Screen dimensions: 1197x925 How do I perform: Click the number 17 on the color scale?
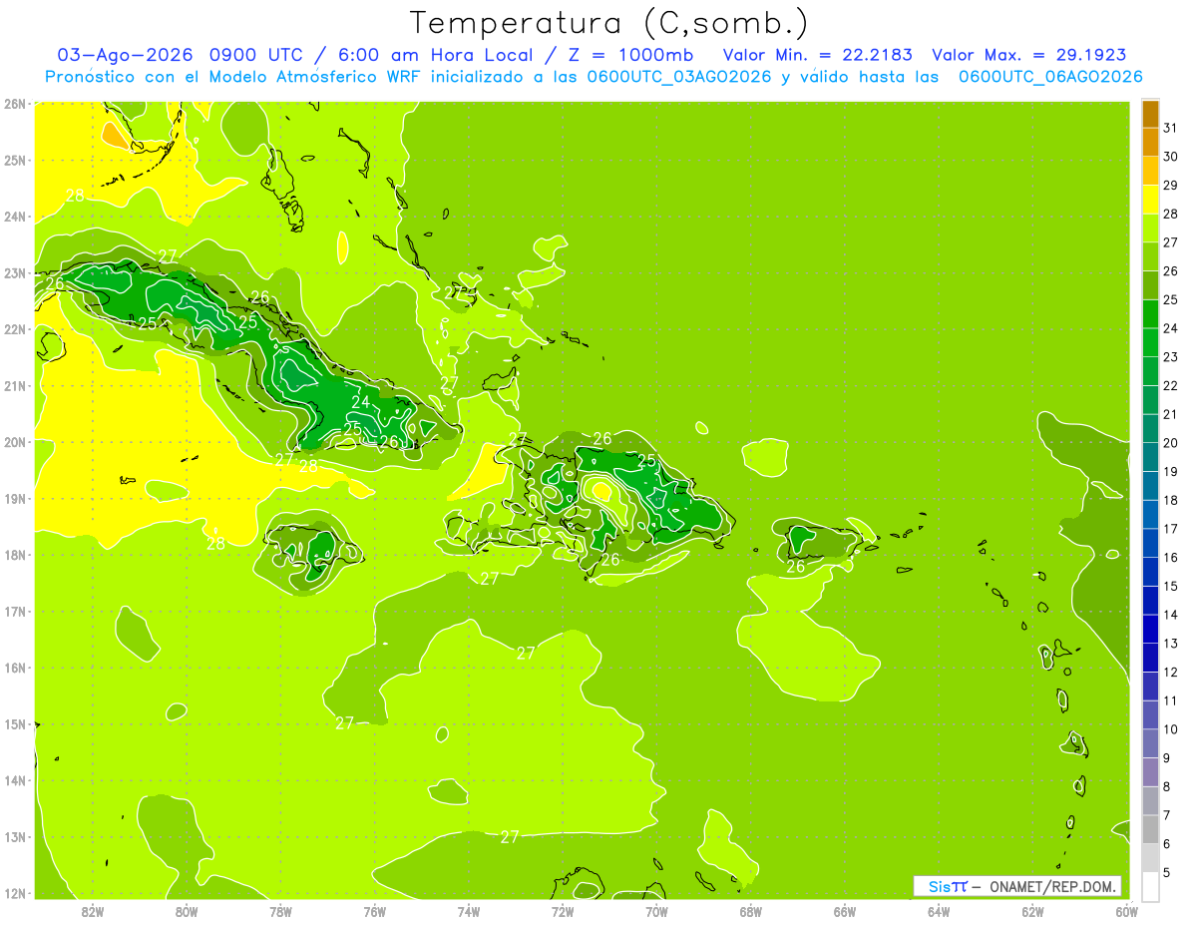click(1170, 529)
